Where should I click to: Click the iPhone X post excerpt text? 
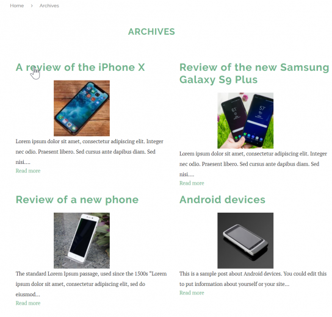click(89, 152)
